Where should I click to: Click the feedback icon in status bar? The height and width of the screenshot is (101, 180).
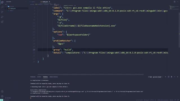pos(175,100)
